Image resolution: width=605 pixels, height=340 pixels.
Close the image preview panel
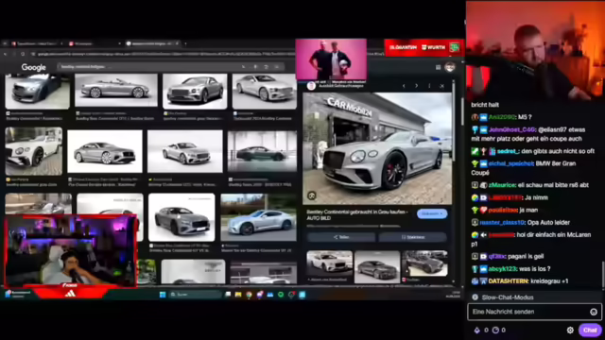[x=441, y=86]
